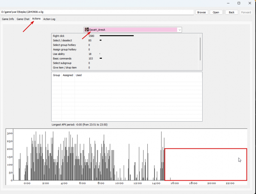Open the Action Log tab
The height and width of the screenshot is (194, 256).
click(x=49, y=19)
